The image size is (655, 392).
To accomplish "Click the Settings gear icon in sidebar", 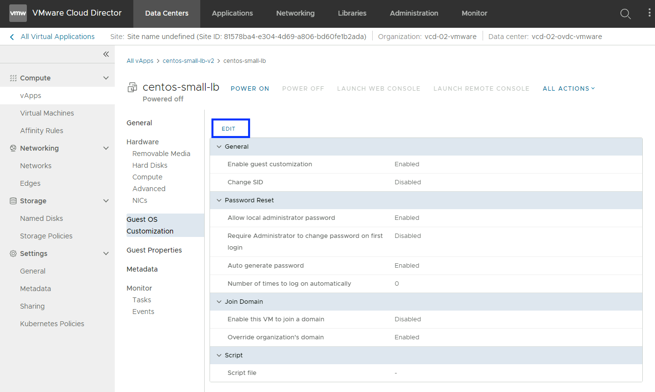I will click(13, 254).
